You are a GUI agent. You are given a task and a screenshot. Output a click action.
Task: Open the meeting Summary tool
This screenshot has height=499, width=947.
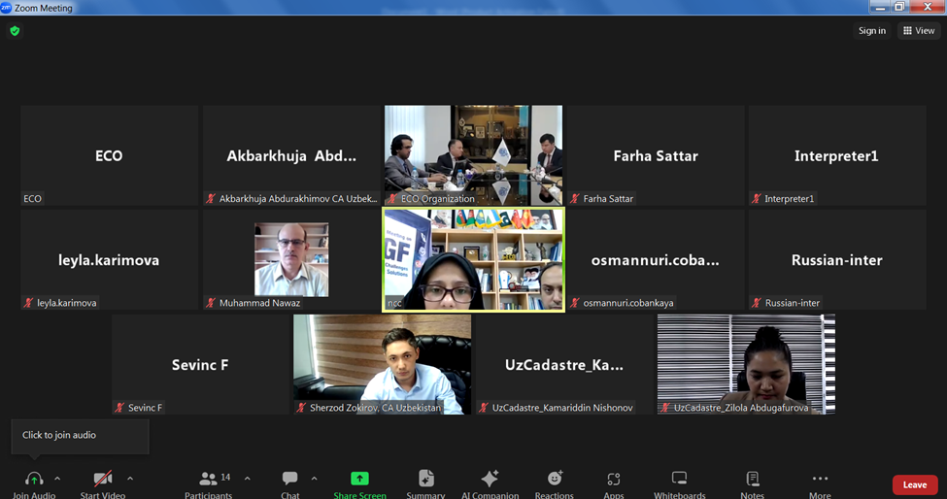(425, 479)
